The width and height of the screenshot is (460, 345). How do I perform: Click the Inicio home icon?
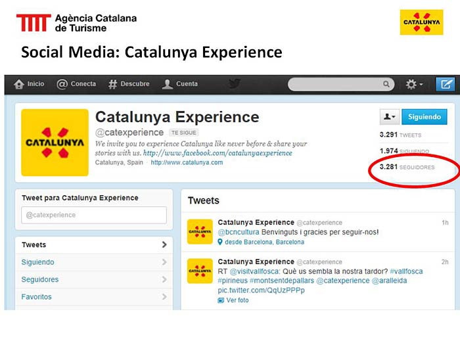(x=19, y=84)
